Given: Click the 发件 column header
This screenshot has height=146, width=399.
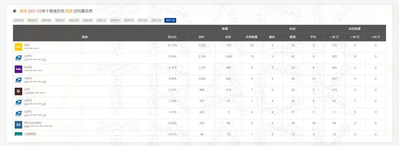Looking at the screenshot, I should coord(202,37).
